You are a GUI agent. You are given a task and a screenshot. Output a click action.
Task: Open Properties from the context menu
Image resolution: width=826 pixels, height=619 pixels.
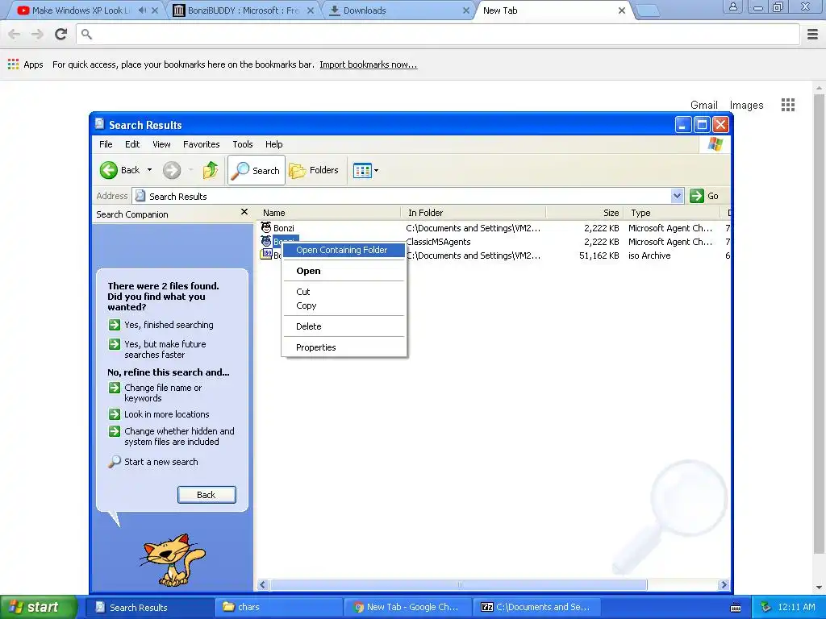click(x=316, y=347)
